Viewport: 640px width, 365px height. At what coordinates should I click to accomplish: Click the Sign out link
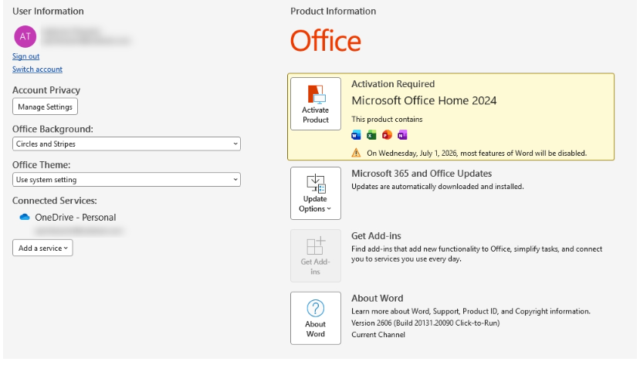tap(25, 56)
